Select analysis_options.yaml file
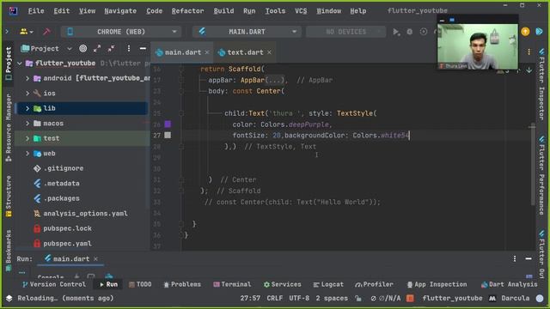 85,214
